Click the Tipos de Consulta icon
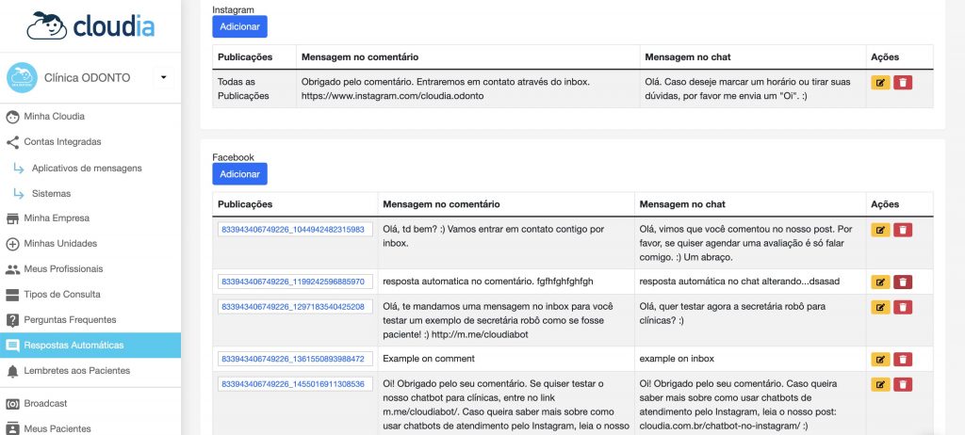 click(x=12, y=295)
